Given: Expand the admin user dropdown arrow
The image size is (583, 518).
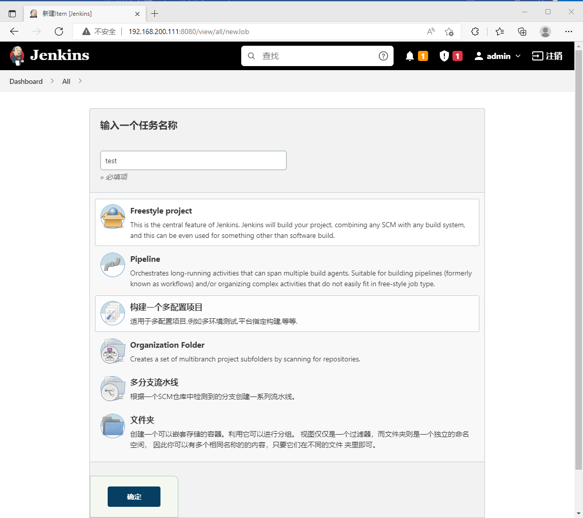Looking at the screenshot, I should tap(518, 56).
